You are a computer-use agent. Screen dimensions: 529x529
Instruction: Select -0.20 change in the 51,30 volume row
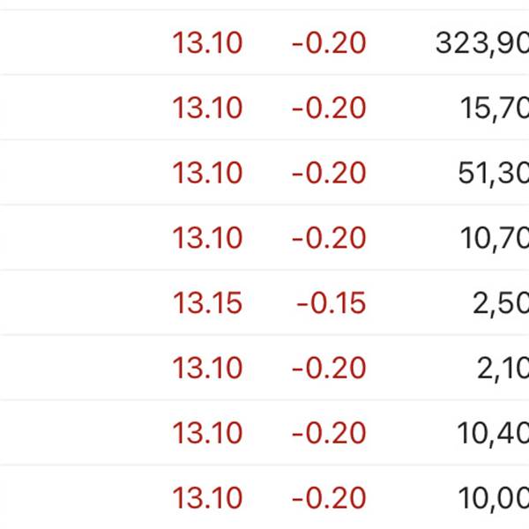point(329,173)
